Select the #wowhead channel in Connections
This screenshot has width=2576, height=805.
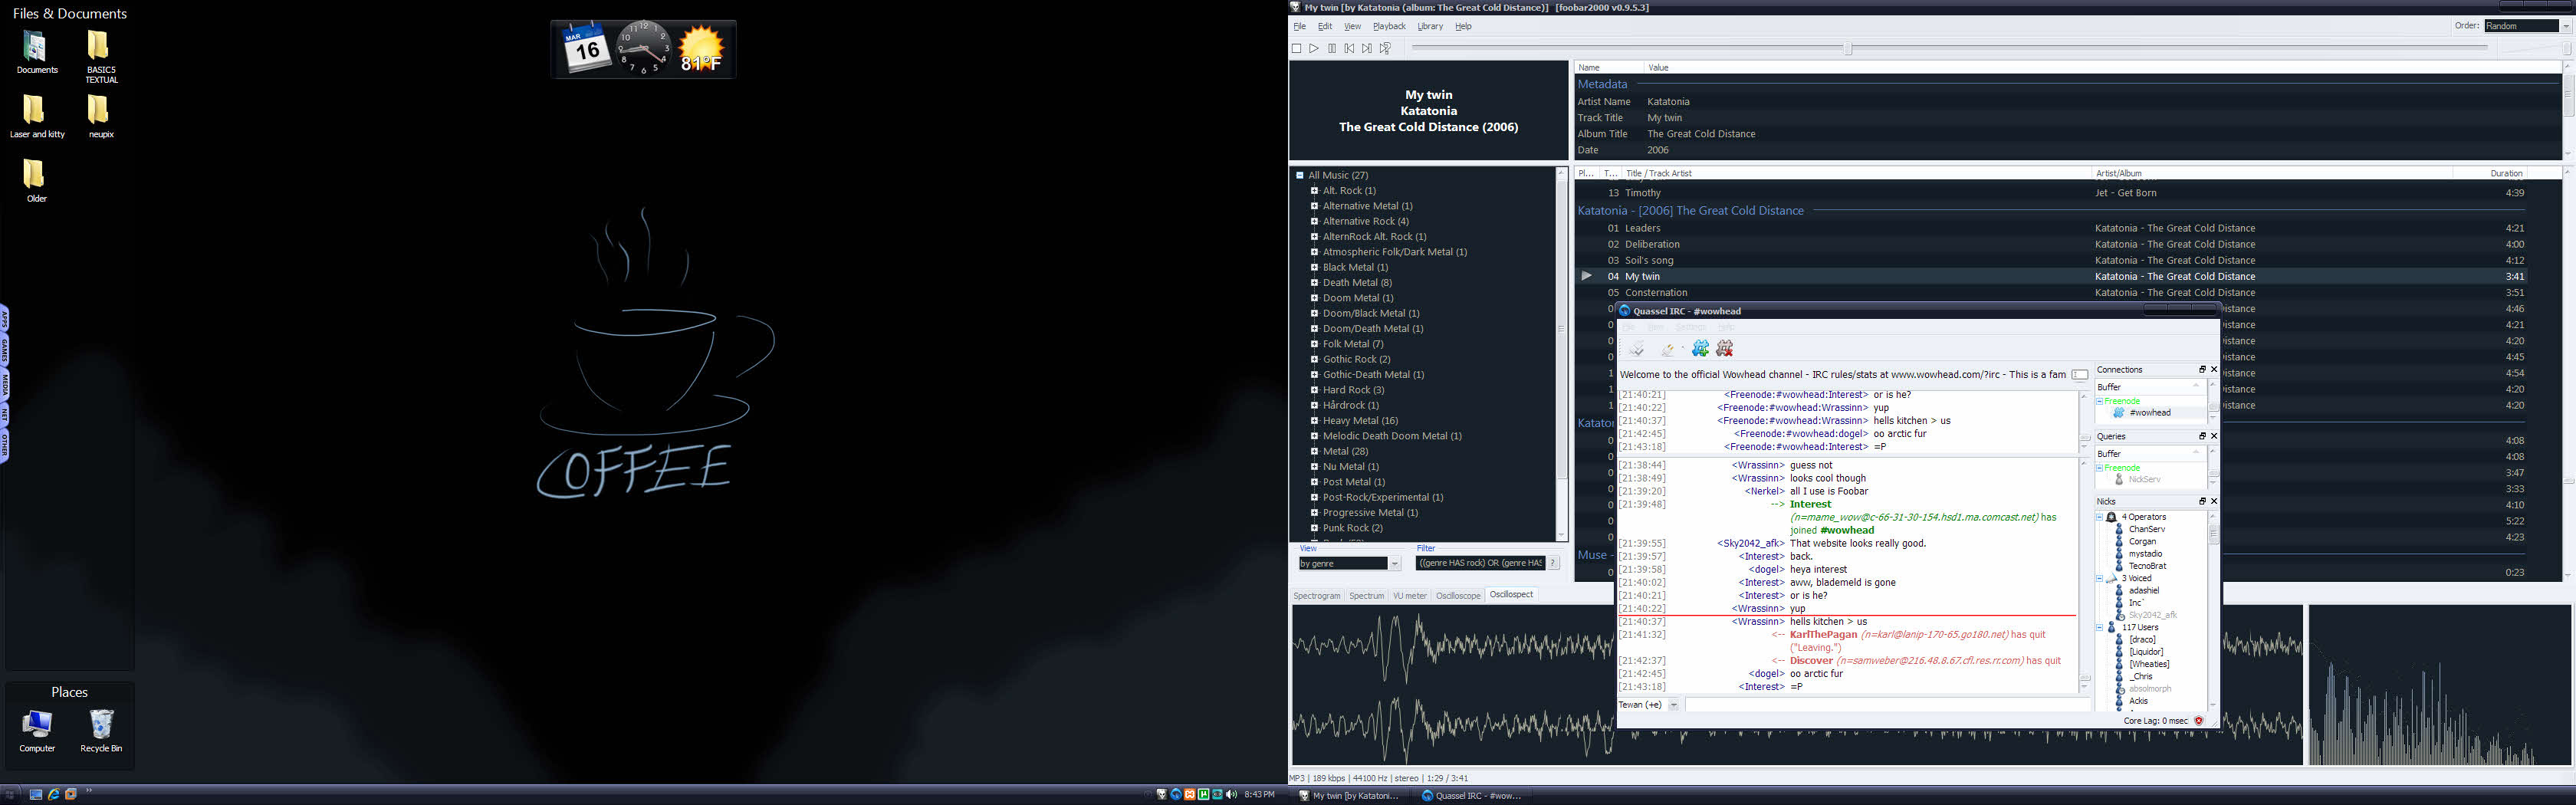[x=2149, y=413]
